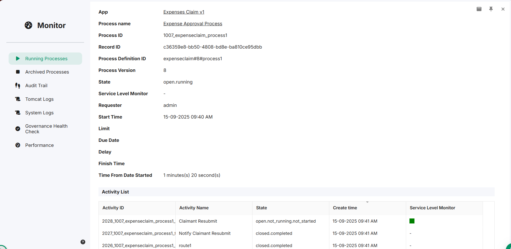Open the help question mark icon
This screenshot has height=249, width=511.
(83, 242)
